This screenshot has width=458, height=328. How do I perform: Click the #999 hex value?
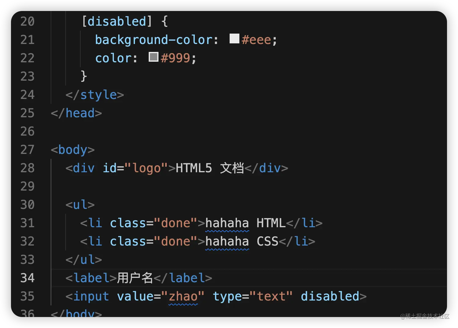176,58
